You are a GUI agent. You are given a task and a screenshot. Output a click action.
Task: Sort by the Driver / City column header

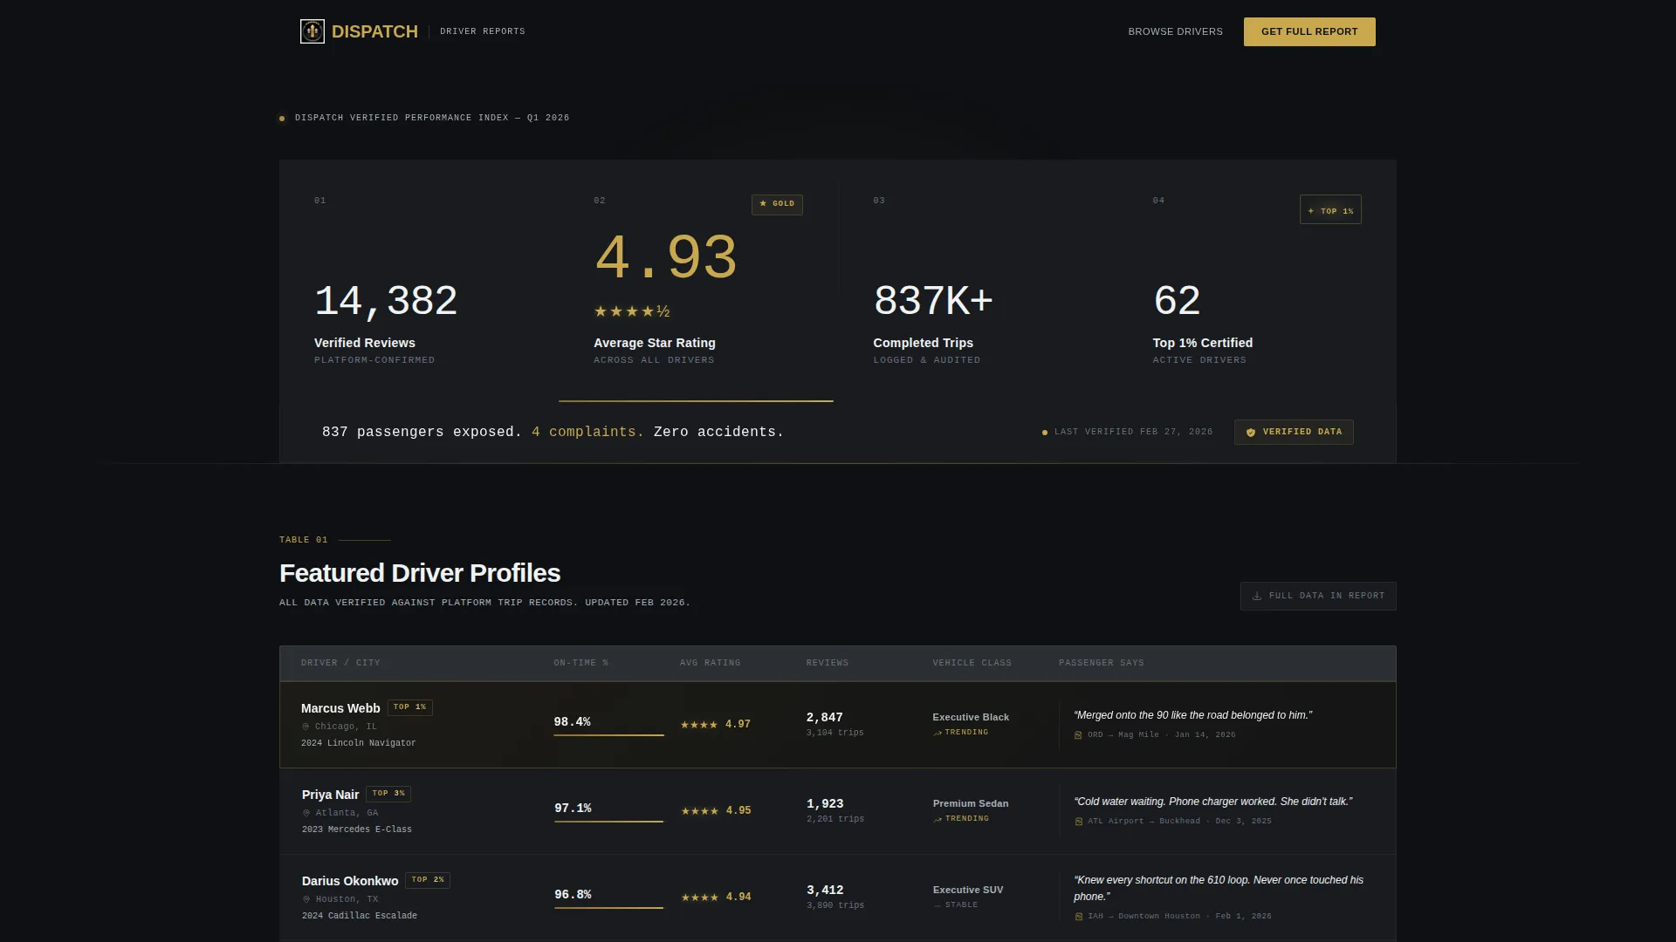coord(340,663)
